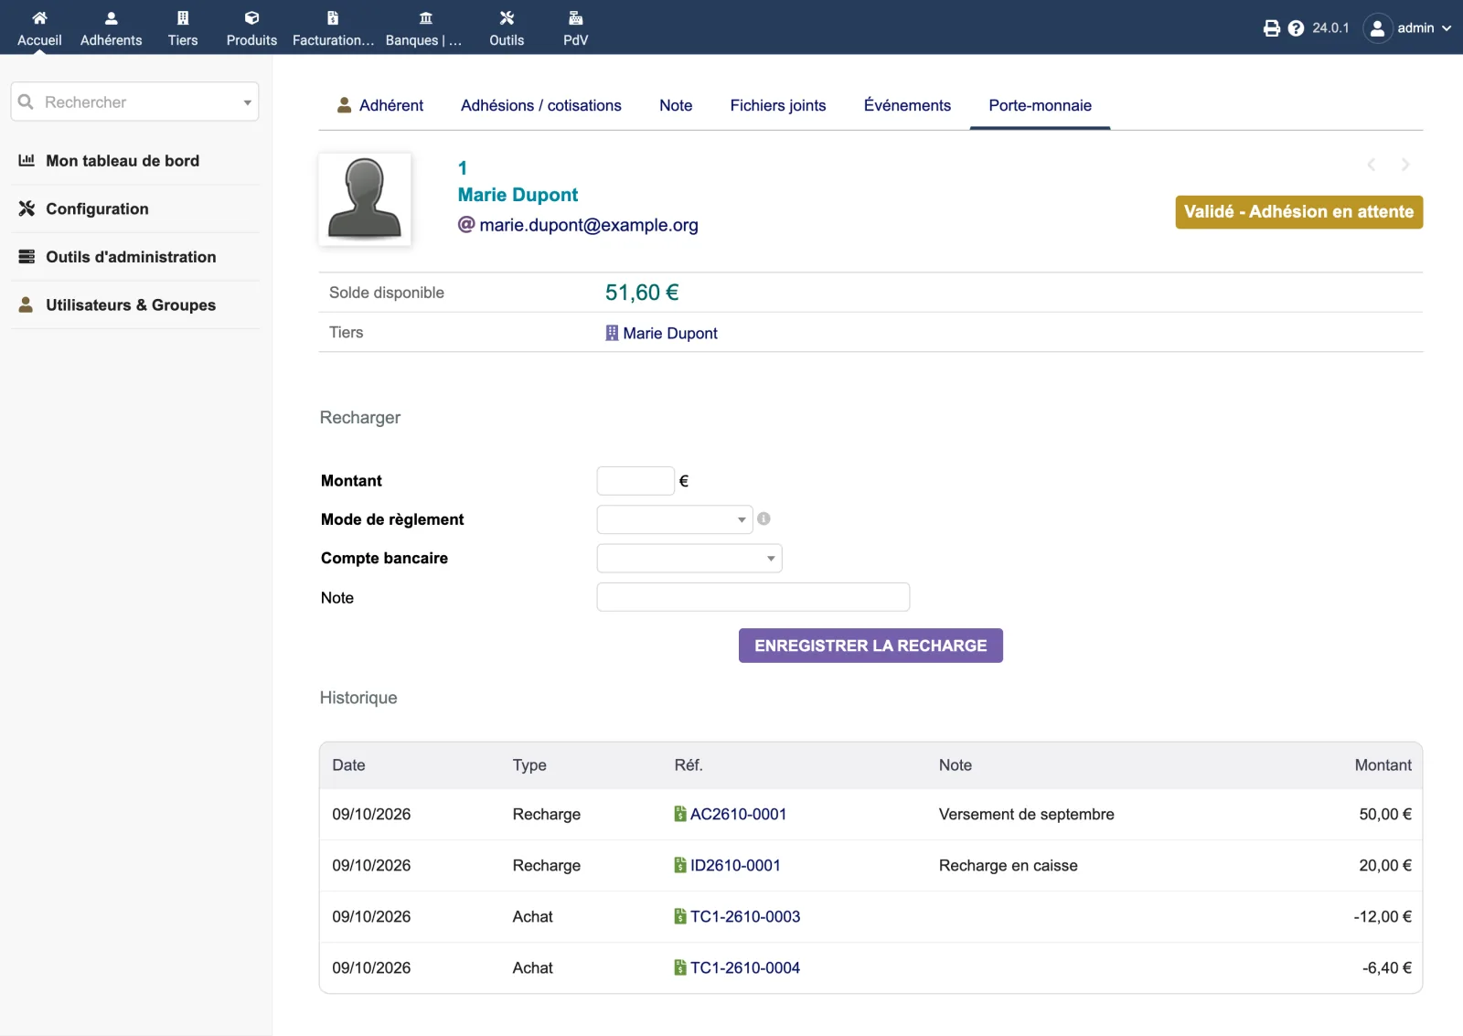Open the Tiers top menu

(183, 28)
